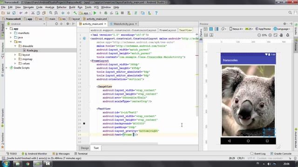Viewport: 298px width, 167px height.
Task: Zoom out the preview with minus icon
Action: coord(259,35)
